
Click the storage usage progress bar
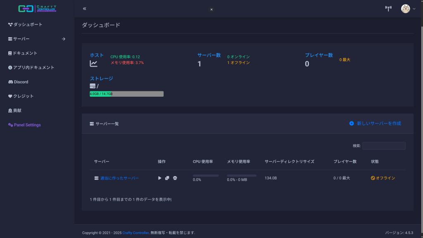point(126,94)
